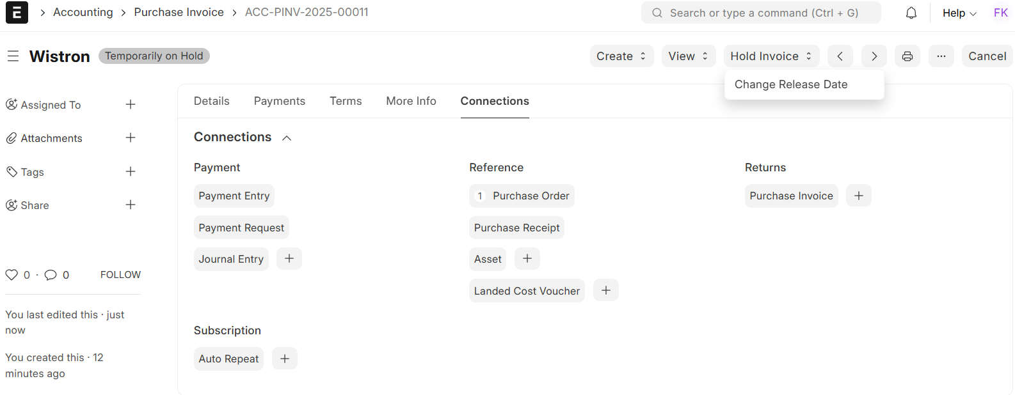Image resolution: width=1015 pixels, height=395 pixels.
Task: Collapse the Connections section
Action: 287,138
